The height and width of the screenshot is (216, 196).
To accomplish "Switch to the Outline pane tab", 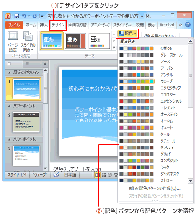I will pyautogui.click(x=32, y=64).
